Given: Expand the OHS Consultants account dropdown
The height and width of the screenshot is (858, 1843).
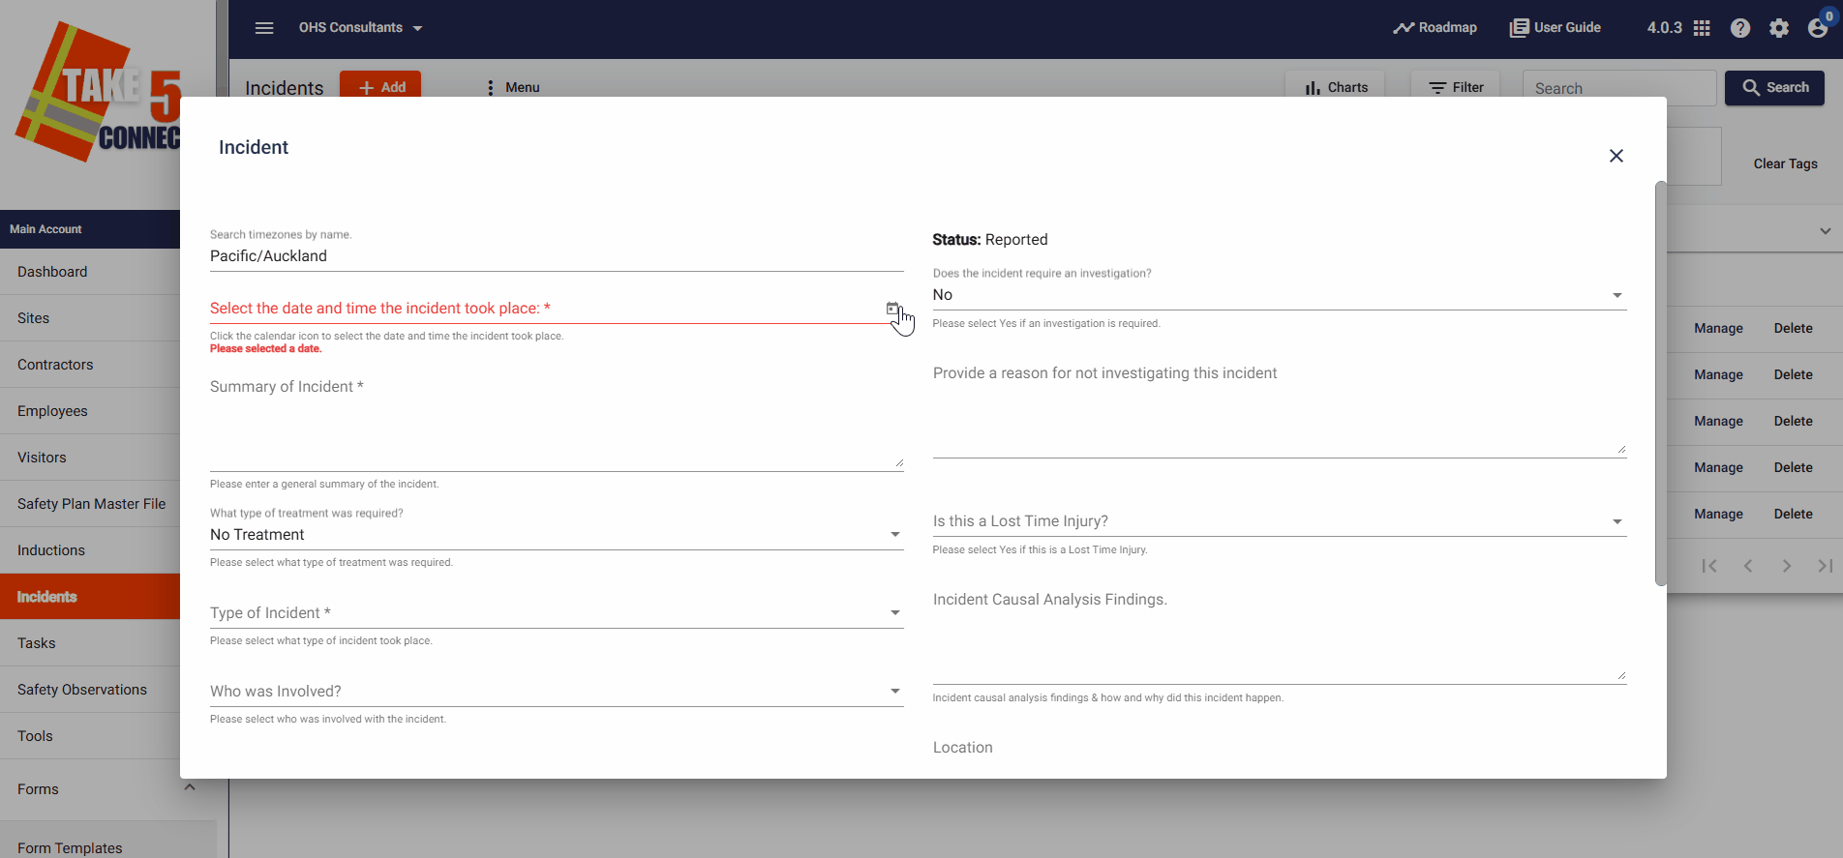Looking at the screenshot, I should pyautogui.click(x=360, y=28).
